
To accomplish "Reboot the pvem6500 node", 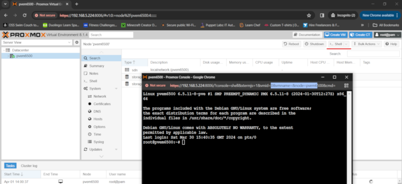I will [x=292, y=44].
